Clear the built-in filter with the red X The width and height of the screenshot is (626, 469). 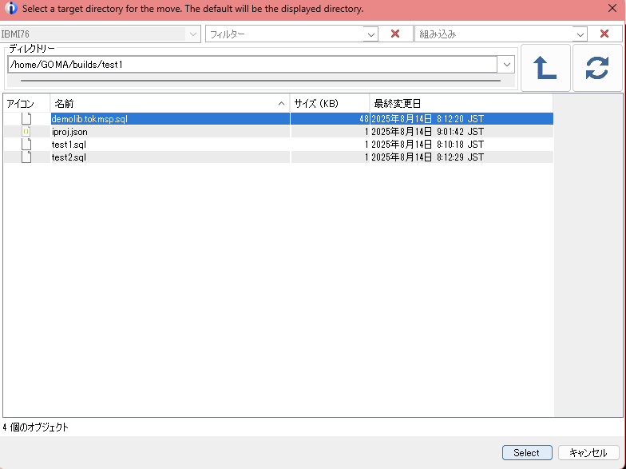pos(604,34)
